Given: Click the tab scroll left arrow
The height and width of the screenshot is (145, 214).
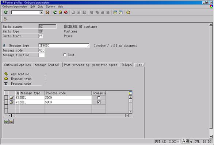Looking at the screenshot, I should [136, 65].
